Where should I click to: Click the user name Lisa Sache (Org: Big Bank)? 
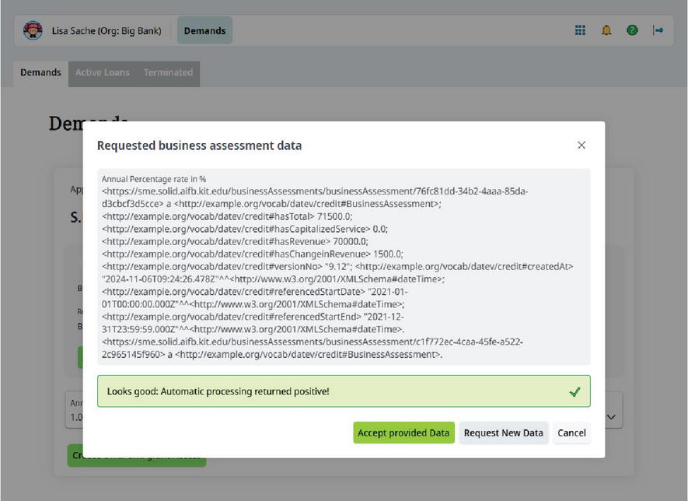point(107,31)
